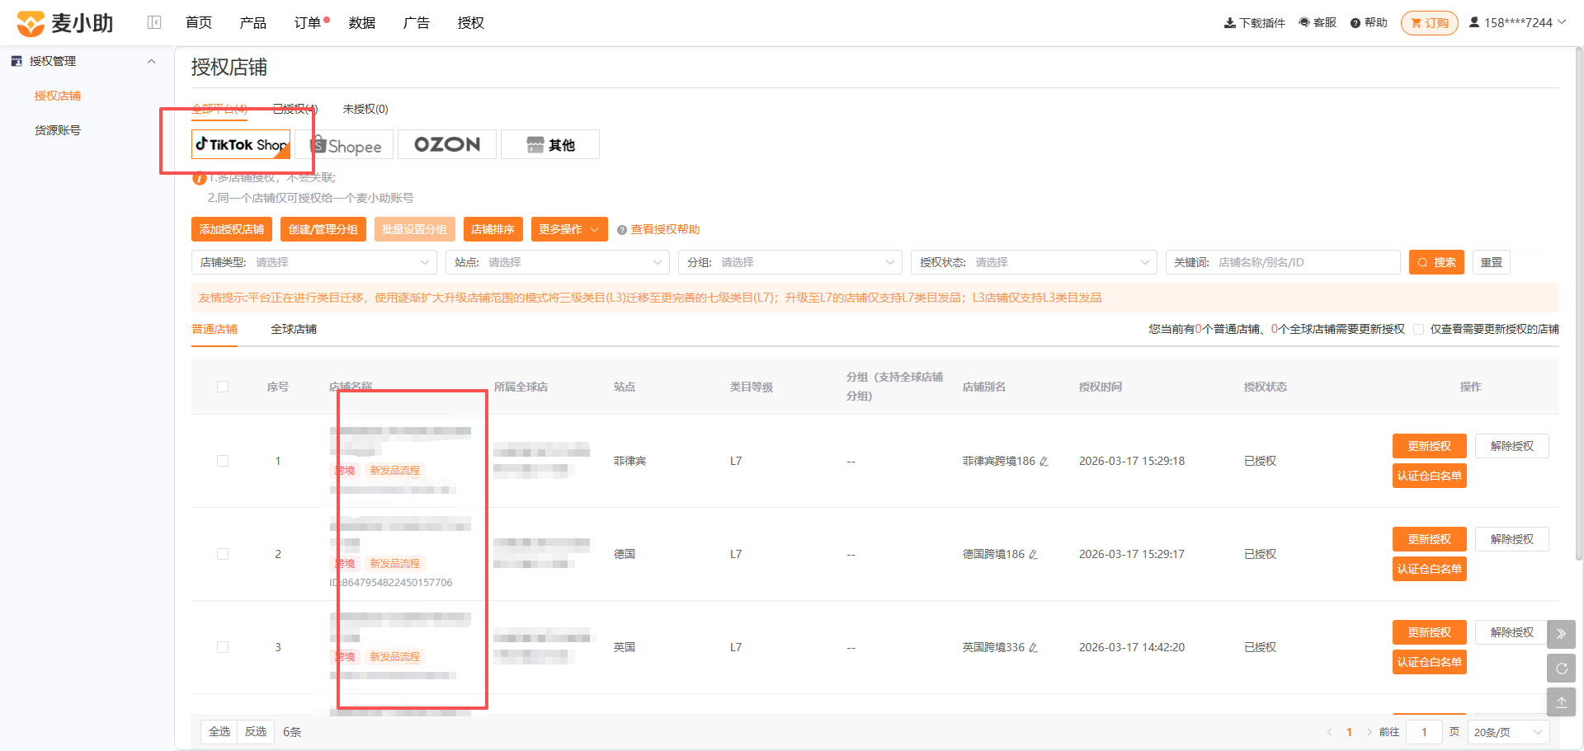This screenshot has width=1584, height=751.
Task: Collapse the sidebar with the fold icon
Action: (x=154, y=22)
